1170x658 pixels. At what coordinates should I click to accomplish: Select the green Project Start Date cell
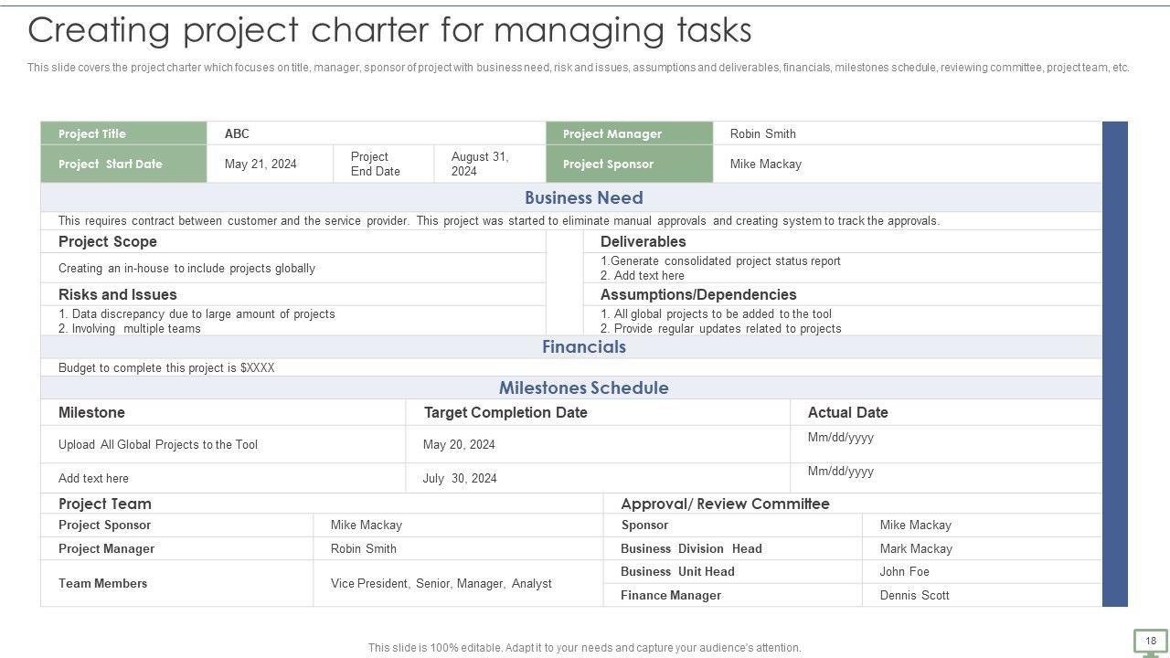click(123, 164)
